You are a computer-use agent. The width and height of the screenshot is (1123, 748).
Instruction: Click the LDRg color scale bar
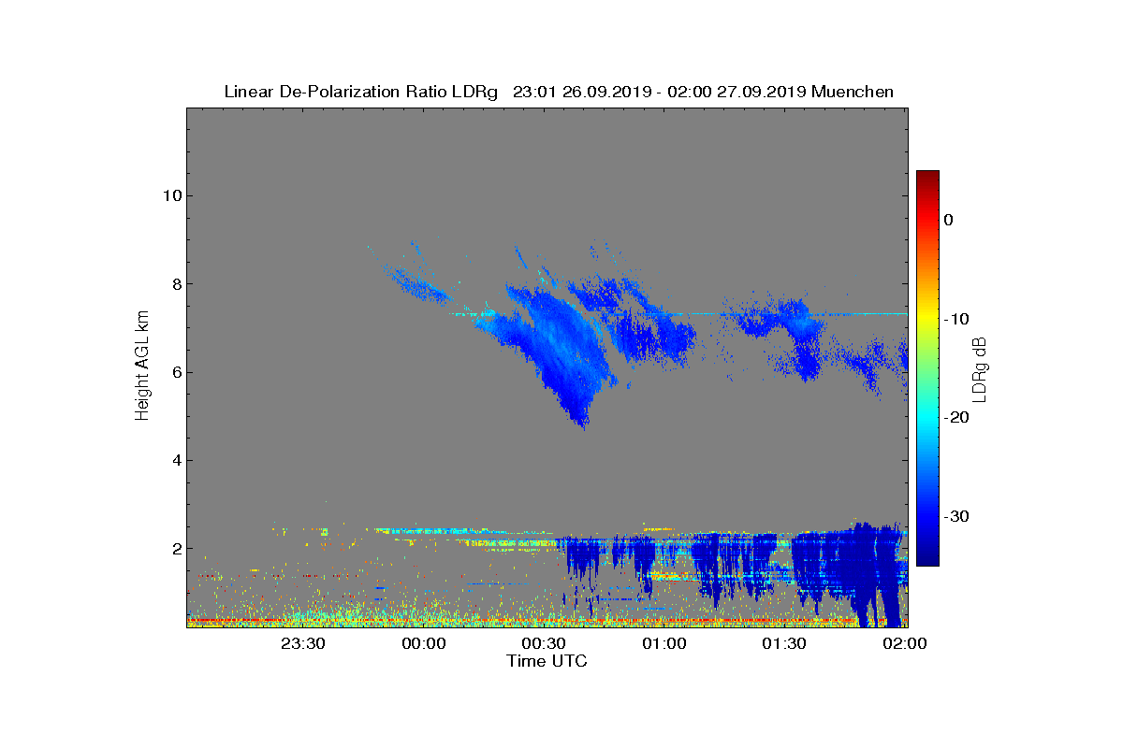927,368
